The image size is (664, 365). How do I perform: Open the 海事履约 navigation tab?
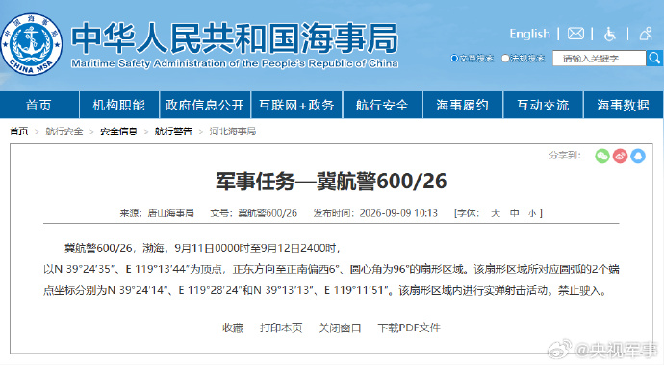[x=463, y=105]
